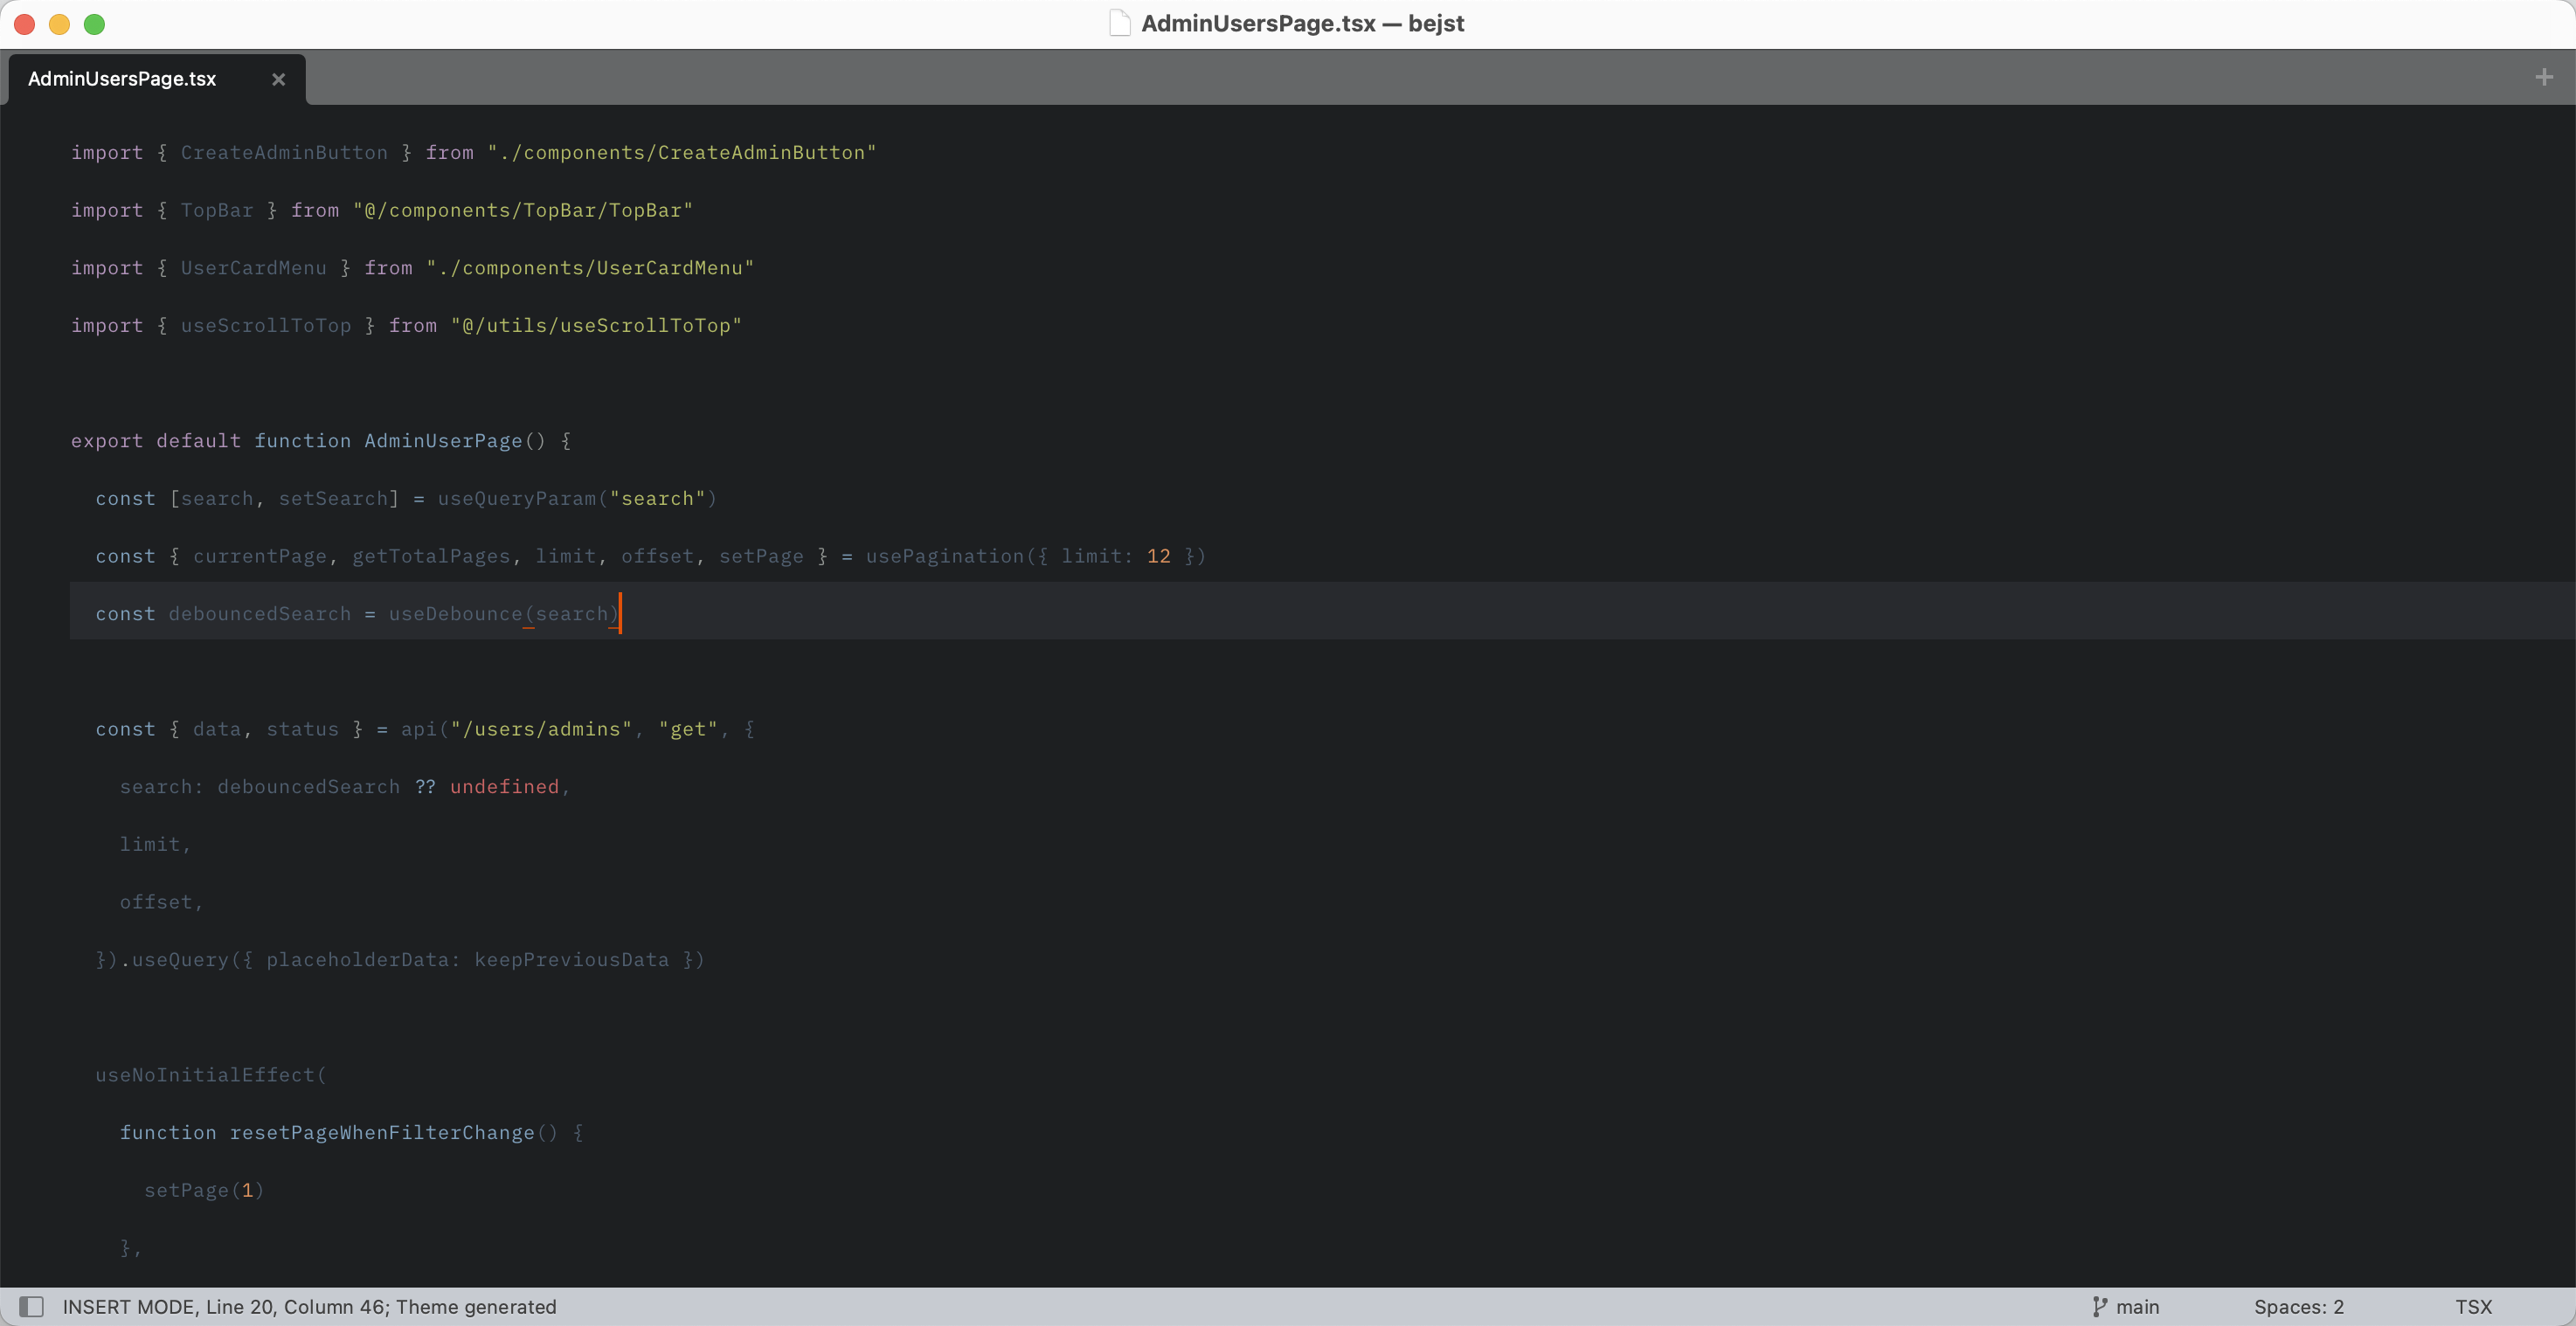Image resolution: width=2576 pixels, height=1326 pixels.
Task: Open the TSX syntax selector
Action: coord(2473,1306)
